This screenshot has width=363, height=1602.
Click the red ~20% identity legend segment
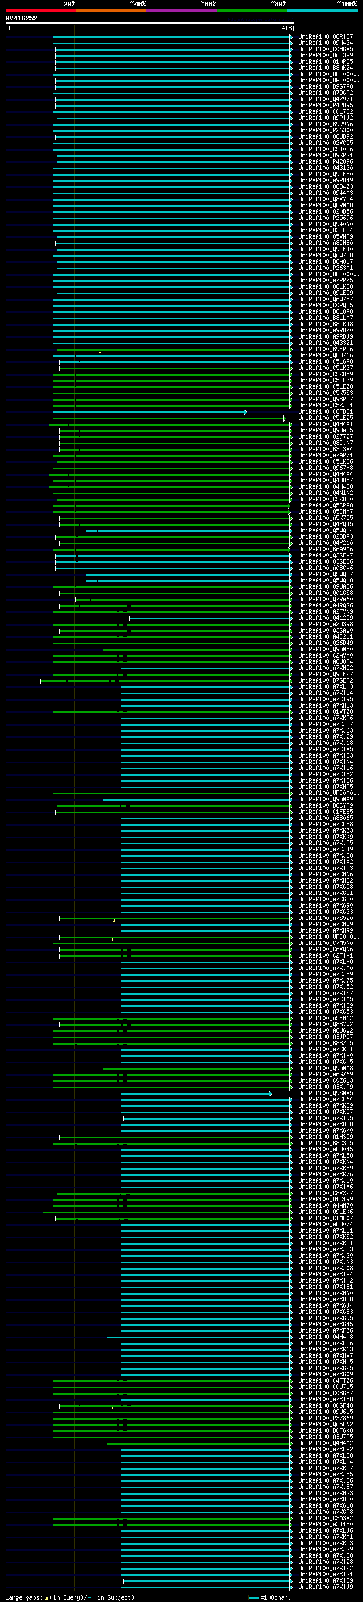pyautogui.click(x=40, y=10)
